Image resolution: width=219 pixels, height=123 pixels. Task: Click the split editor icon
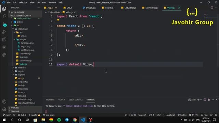(212, 8)
